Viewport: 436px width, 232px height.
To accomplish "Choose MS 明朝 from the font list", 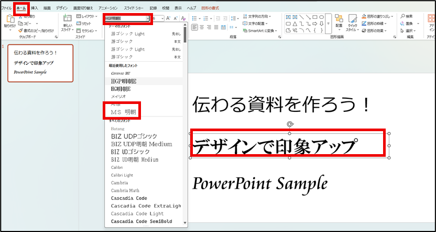I will coord(124,112).
